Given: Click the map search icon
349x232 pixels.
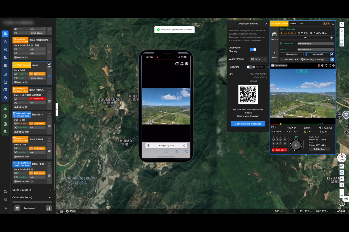Looking at the screenshot, I should click(342, 24).
